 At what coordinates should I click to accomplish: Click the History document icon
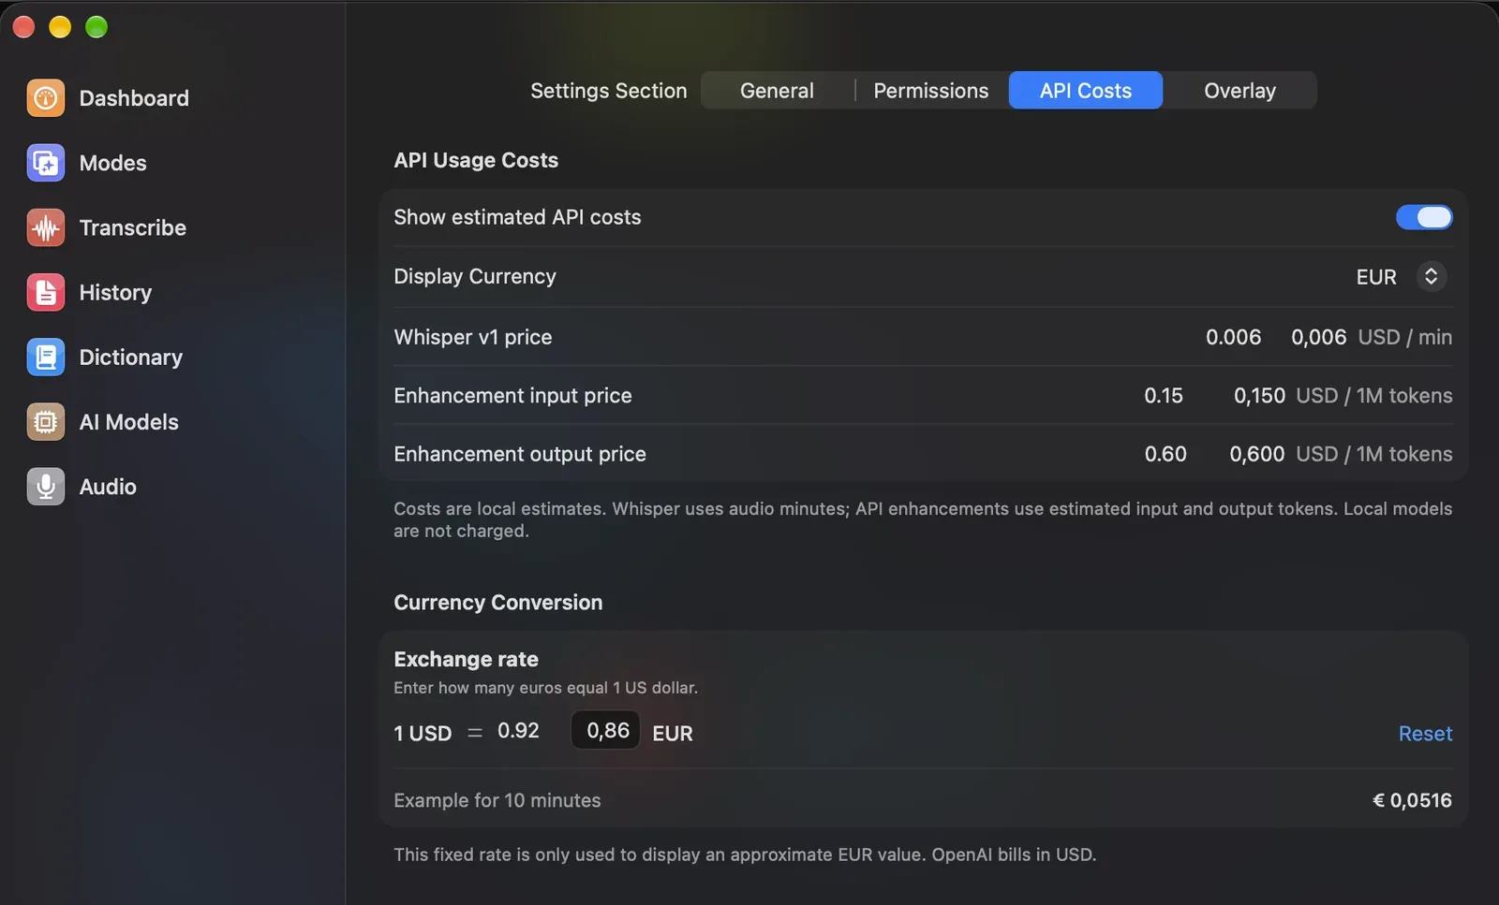point(45,292)
